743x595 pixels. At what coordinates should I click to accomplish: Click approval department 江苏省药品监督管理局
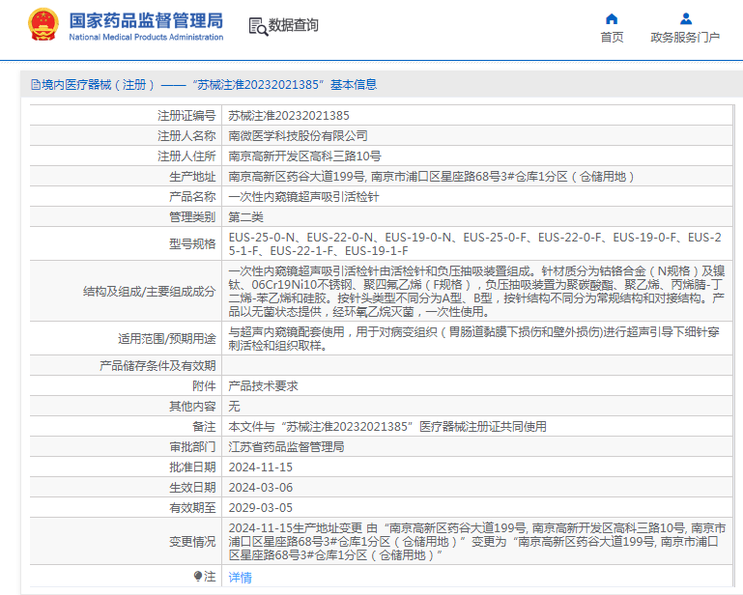(x=286, y=447)
